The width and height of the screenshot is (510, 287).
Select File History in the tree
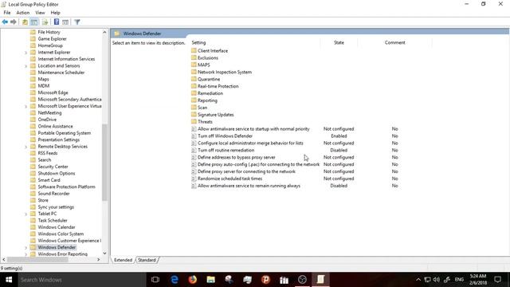pos(49,32)
